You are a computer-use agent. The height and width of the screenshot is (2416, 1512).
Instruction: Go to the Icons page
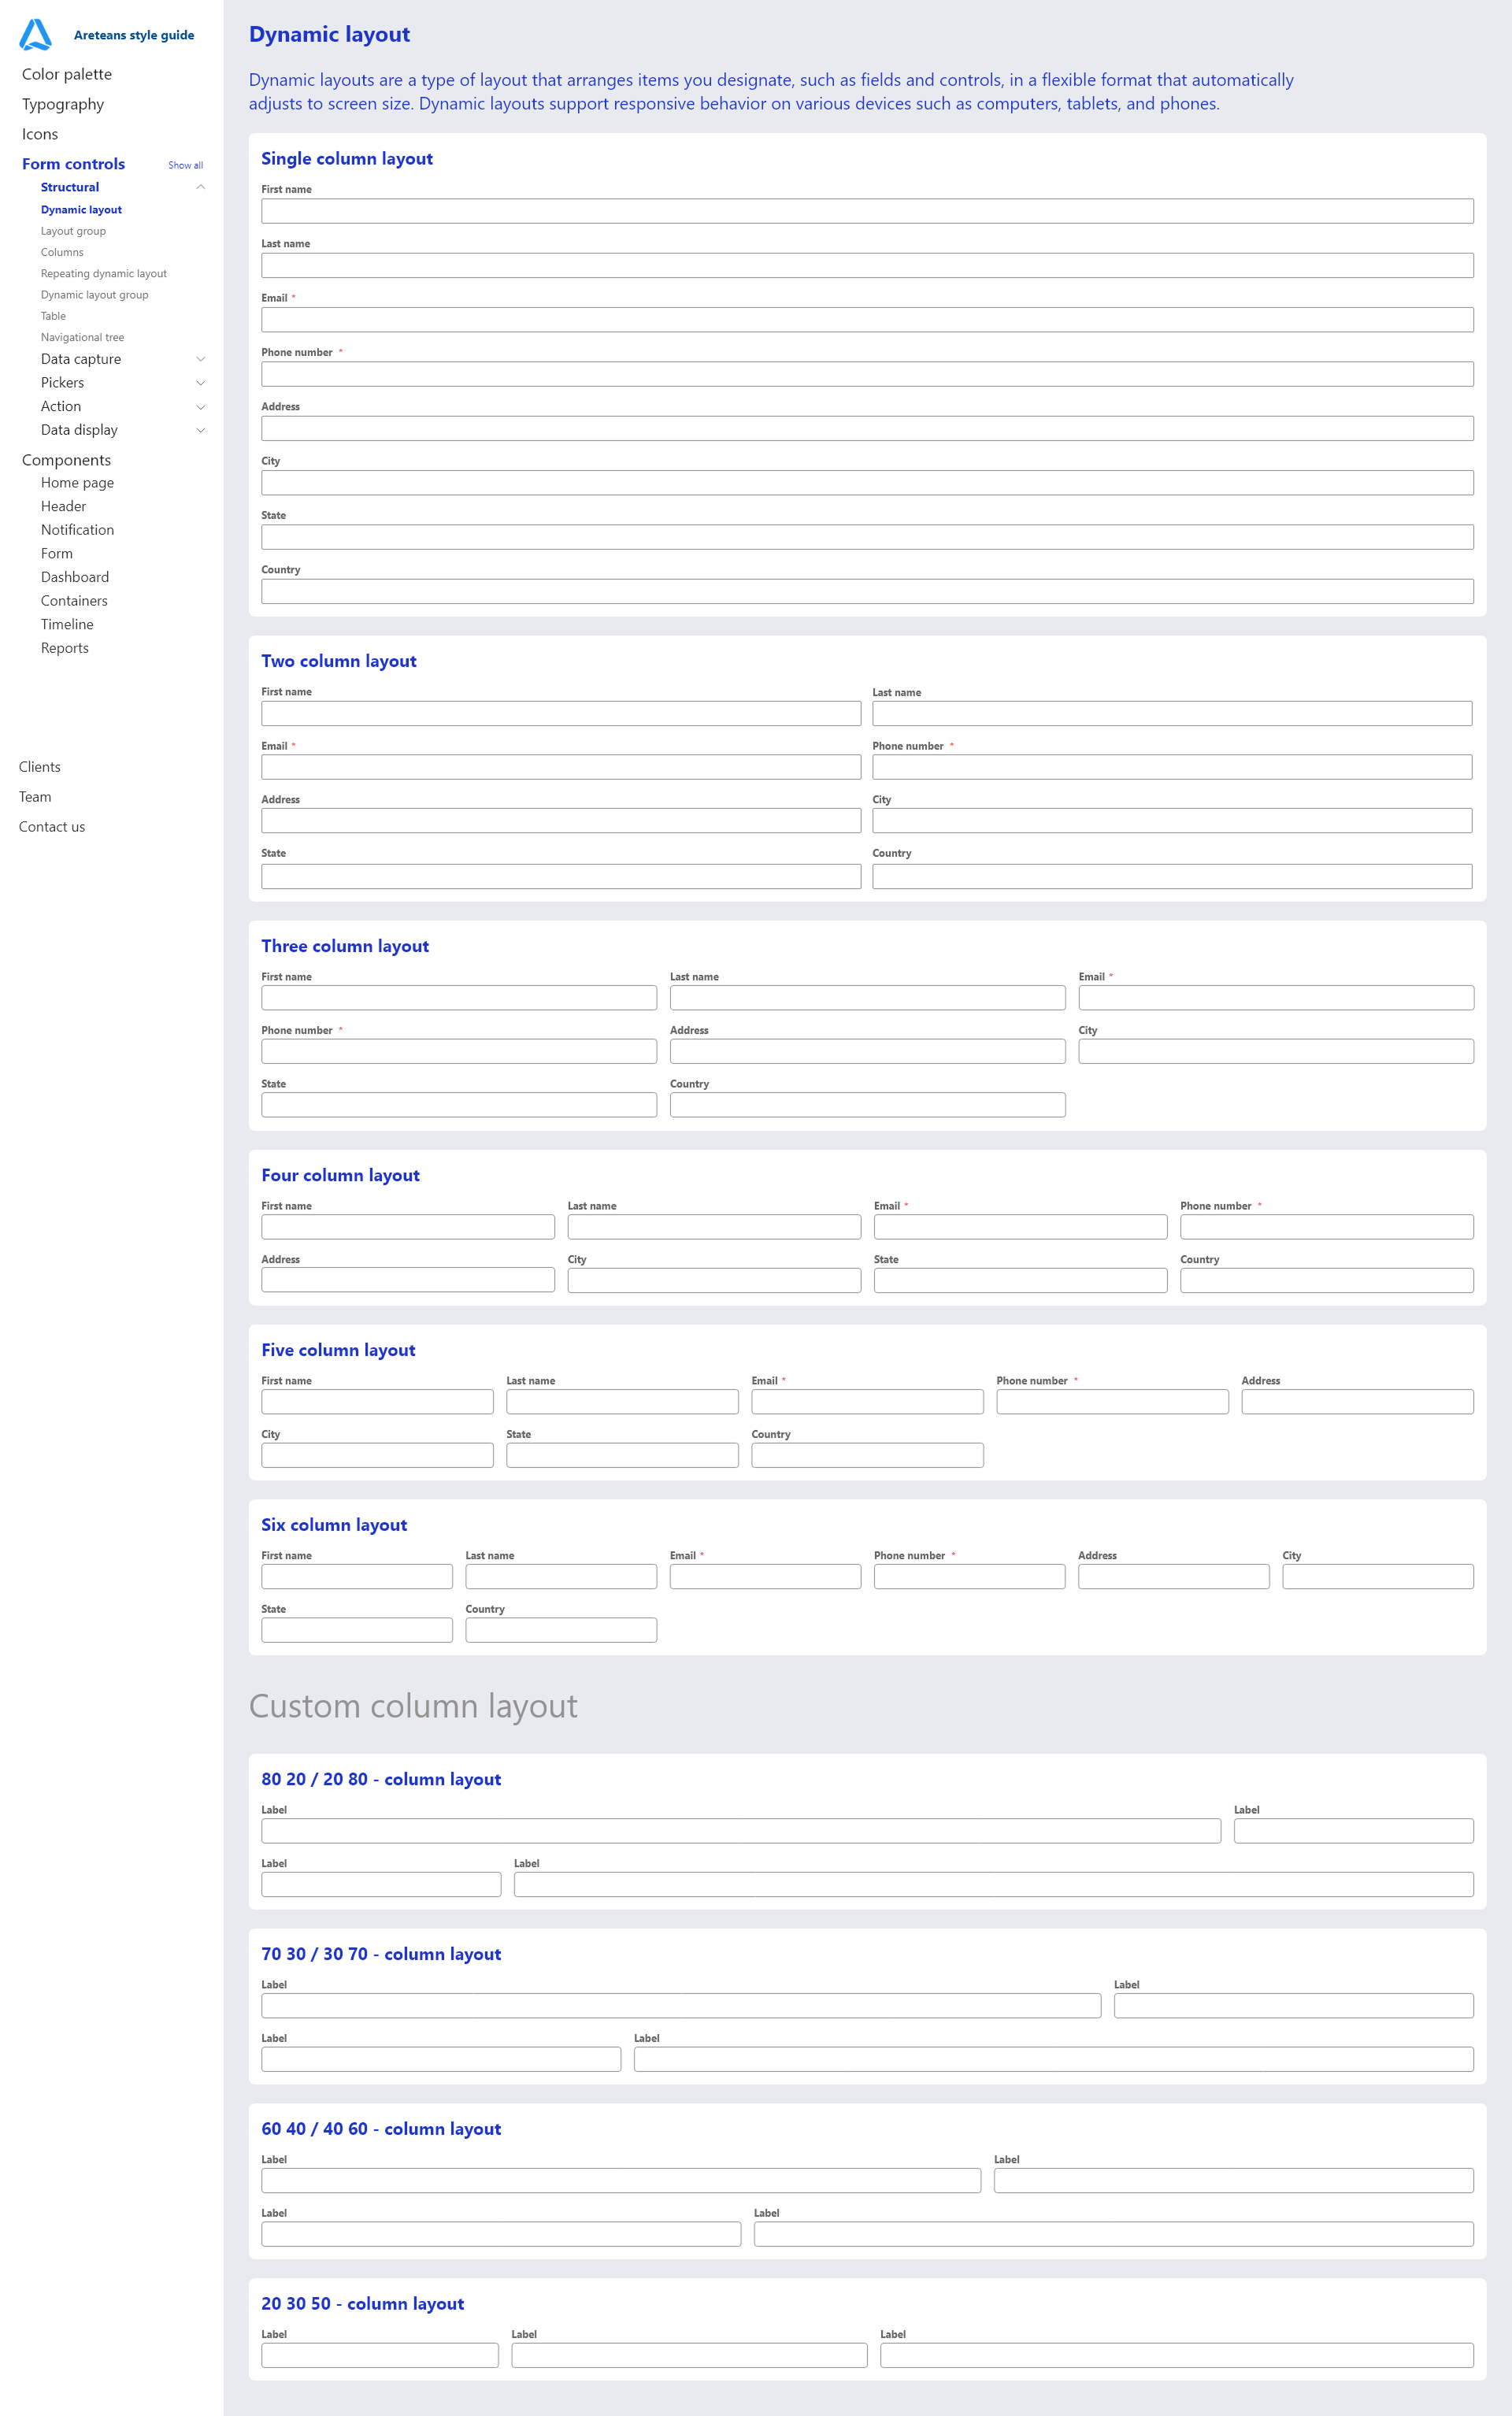click(x=40, y=134)
